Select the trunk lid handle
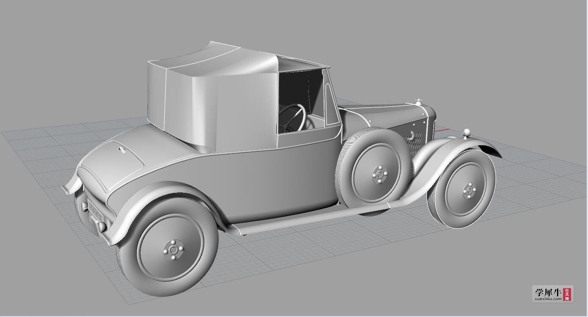The width and height of the screenshot is (588, 317). [123, 150]
